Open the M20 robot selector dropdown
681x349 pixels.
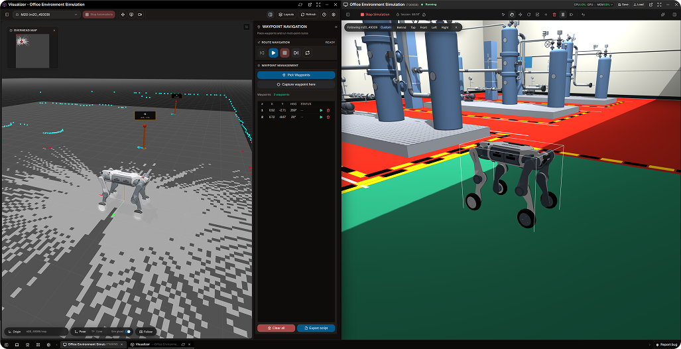(x=46, y=15)
